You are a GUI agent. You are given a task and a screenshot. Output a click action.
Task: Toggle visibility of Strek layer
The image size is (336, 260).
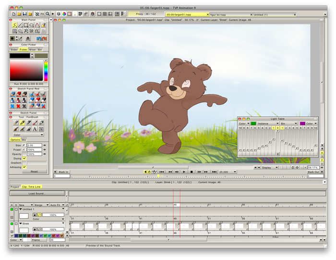pos(12,223)
